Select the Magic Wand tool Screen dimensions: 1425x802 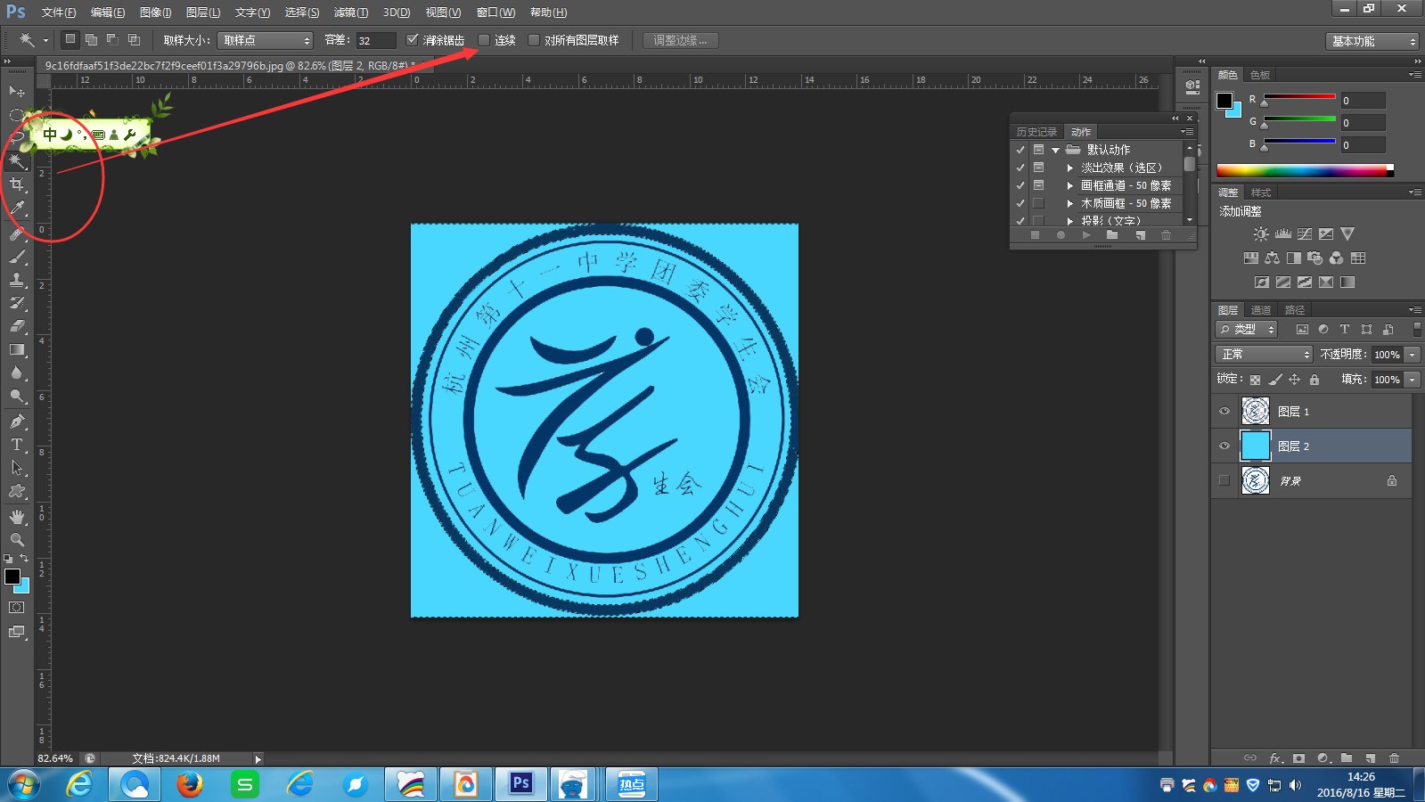pos(17,161)
